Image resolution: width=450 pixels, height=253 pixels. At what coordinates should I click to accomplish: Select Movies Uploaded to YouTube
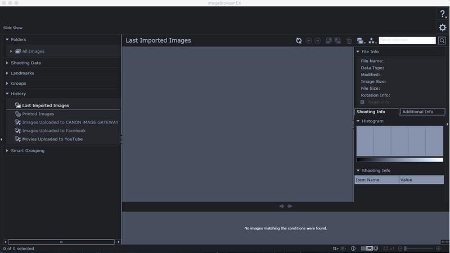point(52,139)
